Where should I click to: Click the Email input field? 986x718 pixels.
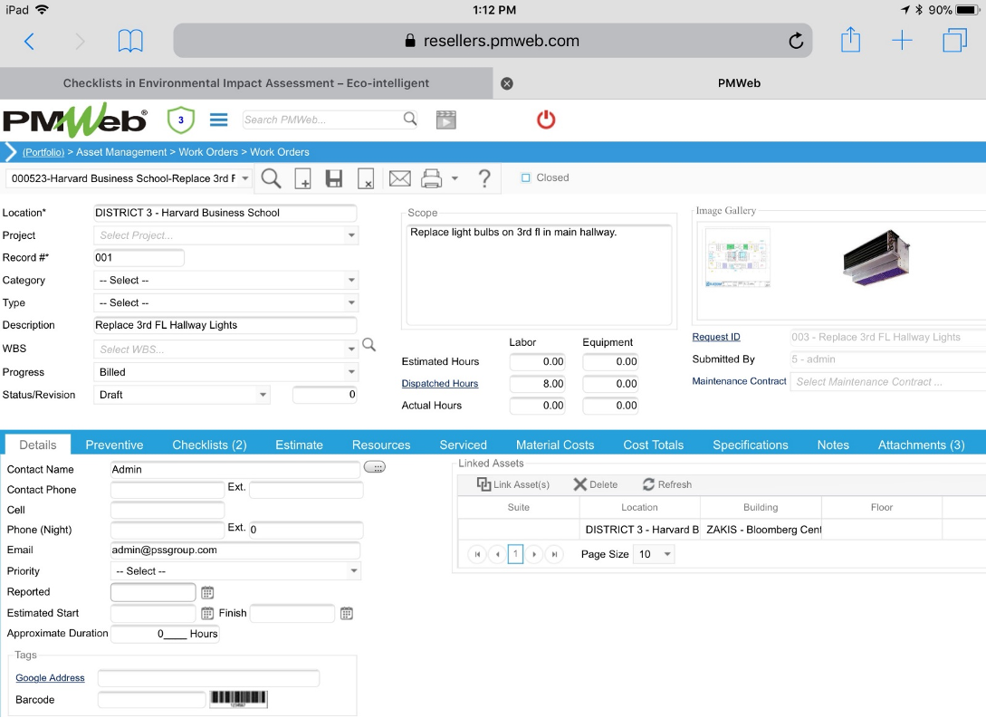(x=235, y=550)
